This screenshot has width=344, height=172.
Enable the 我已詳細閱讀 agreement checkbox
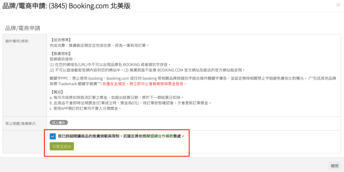pyautogui.click(x=52, y=136)
